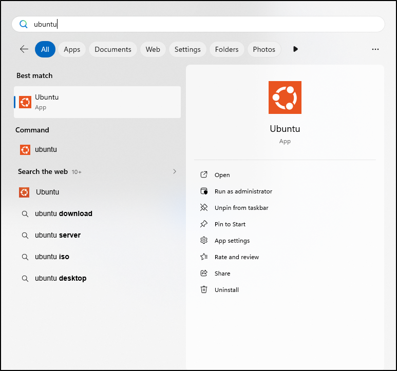Click the Unpin from taskbar icon
The width and height of the screenshot is (397, 371).
tap(204, 208)
